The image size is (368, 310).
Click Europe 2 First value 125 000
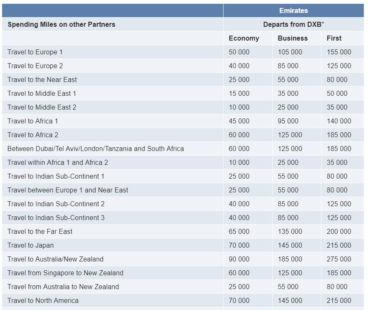(339, 66)
